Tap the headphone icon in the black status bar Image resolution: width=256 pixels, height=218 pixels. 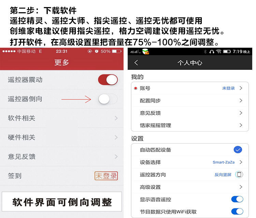click(212, 52)
